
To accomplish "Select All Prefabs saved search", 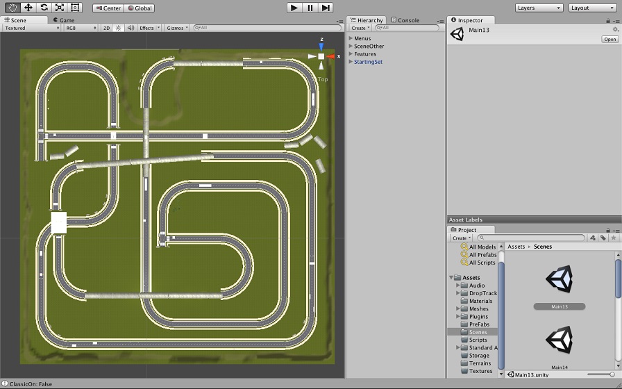I will [479, 254].
